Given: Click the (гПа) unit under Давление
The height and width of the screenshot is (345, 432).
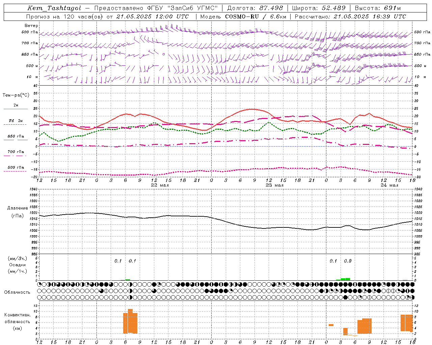Looking at the screenshot, I should click(x=18, y=216).
